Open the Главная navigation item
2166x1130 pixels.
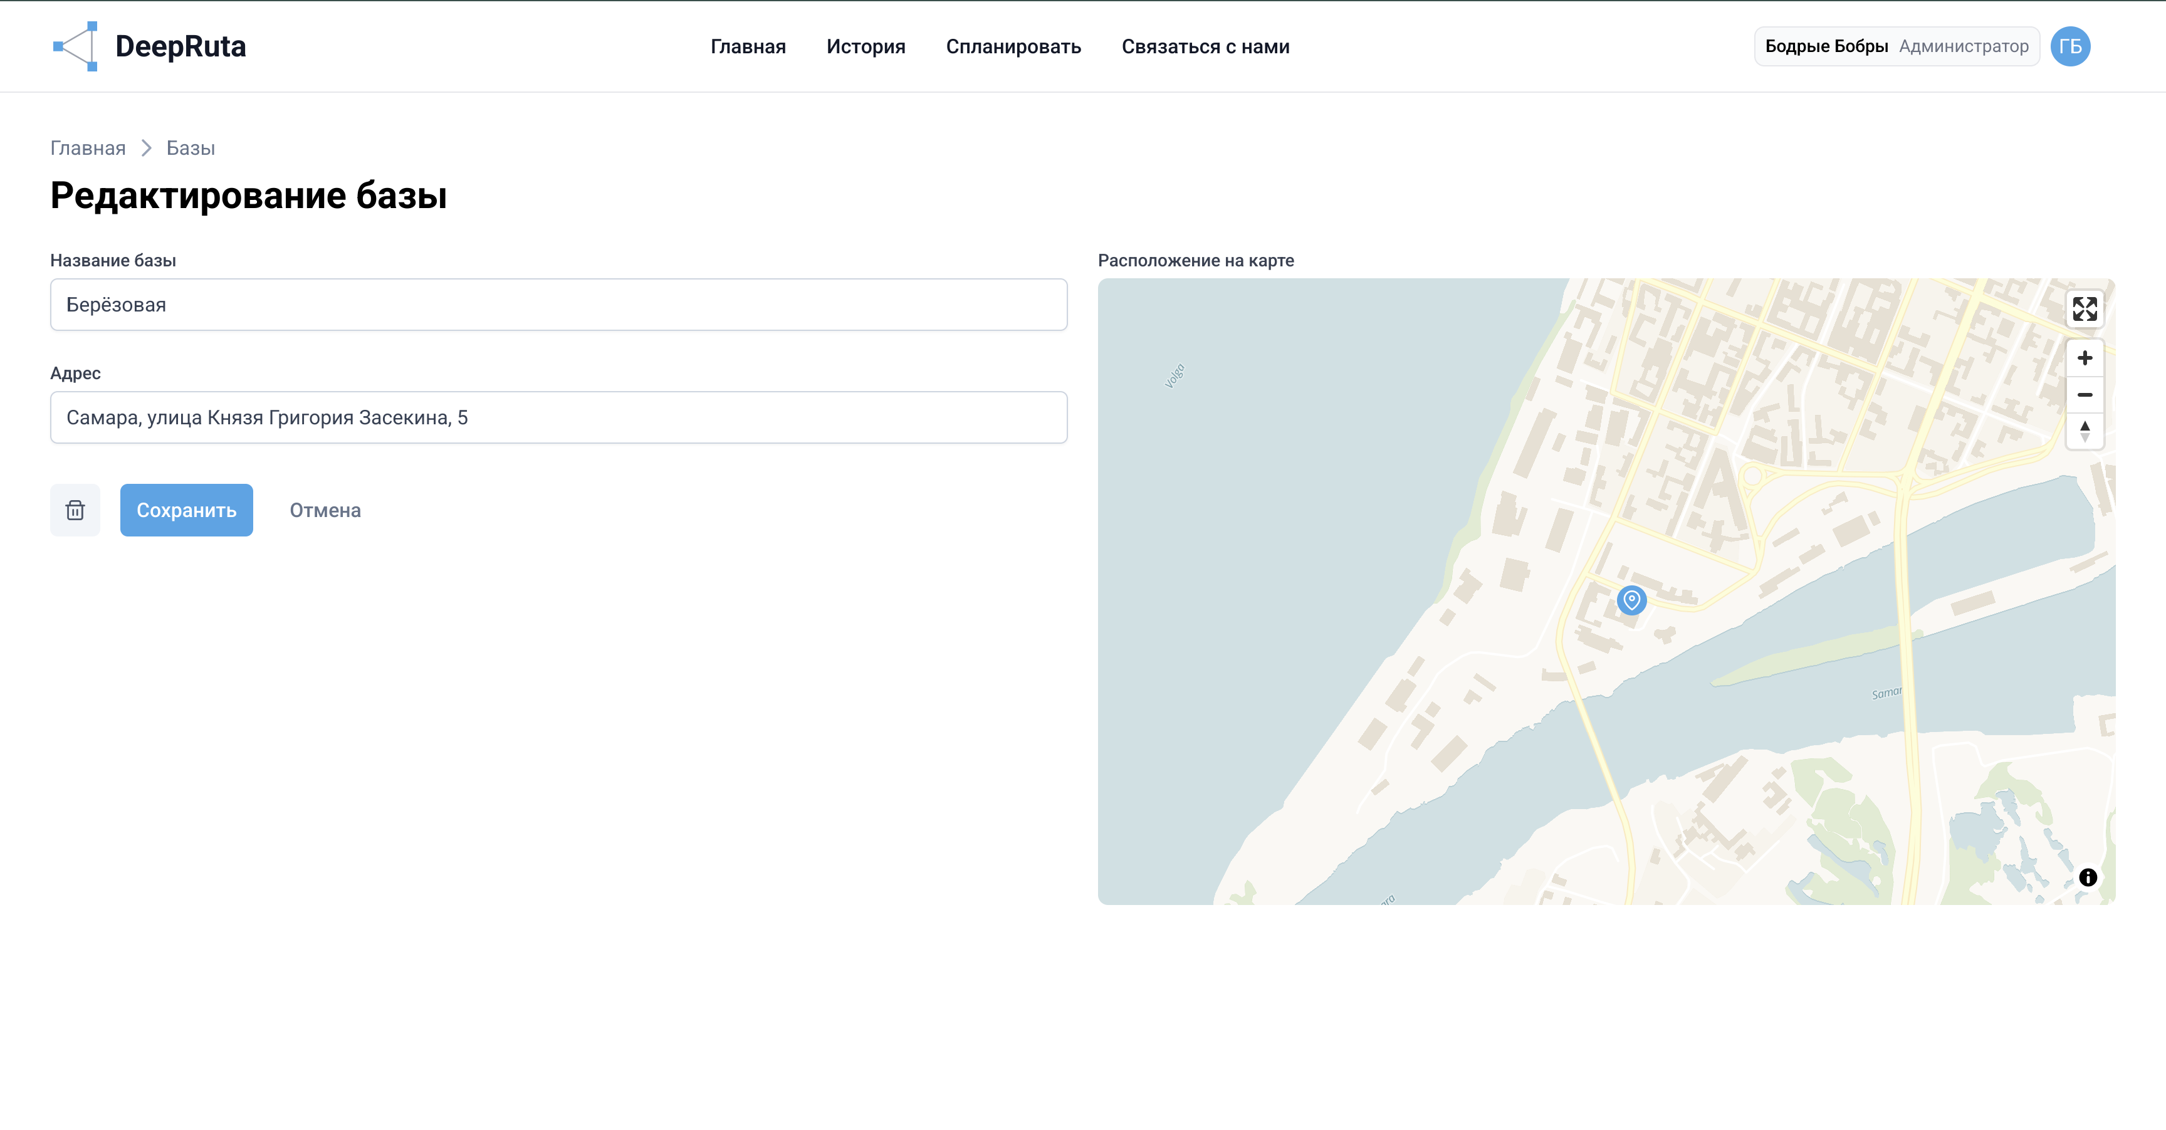point(748,46)
